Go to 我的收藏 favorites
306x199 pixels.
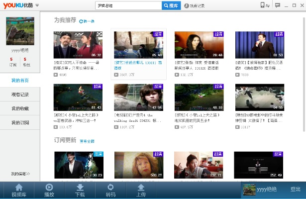coord(20,108)
